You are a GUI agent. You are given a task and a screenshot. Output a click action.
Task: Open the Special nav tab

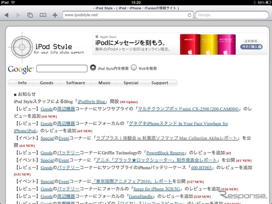pos(131,83)
